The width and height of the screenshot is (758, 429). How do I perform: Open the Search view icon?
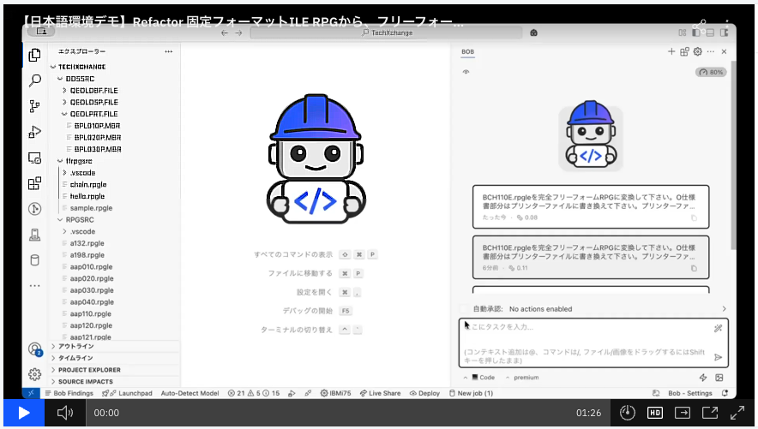click(35, 80)
